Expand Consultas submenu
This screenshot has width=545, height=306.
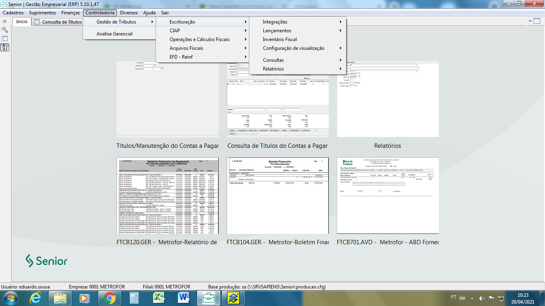298,60
